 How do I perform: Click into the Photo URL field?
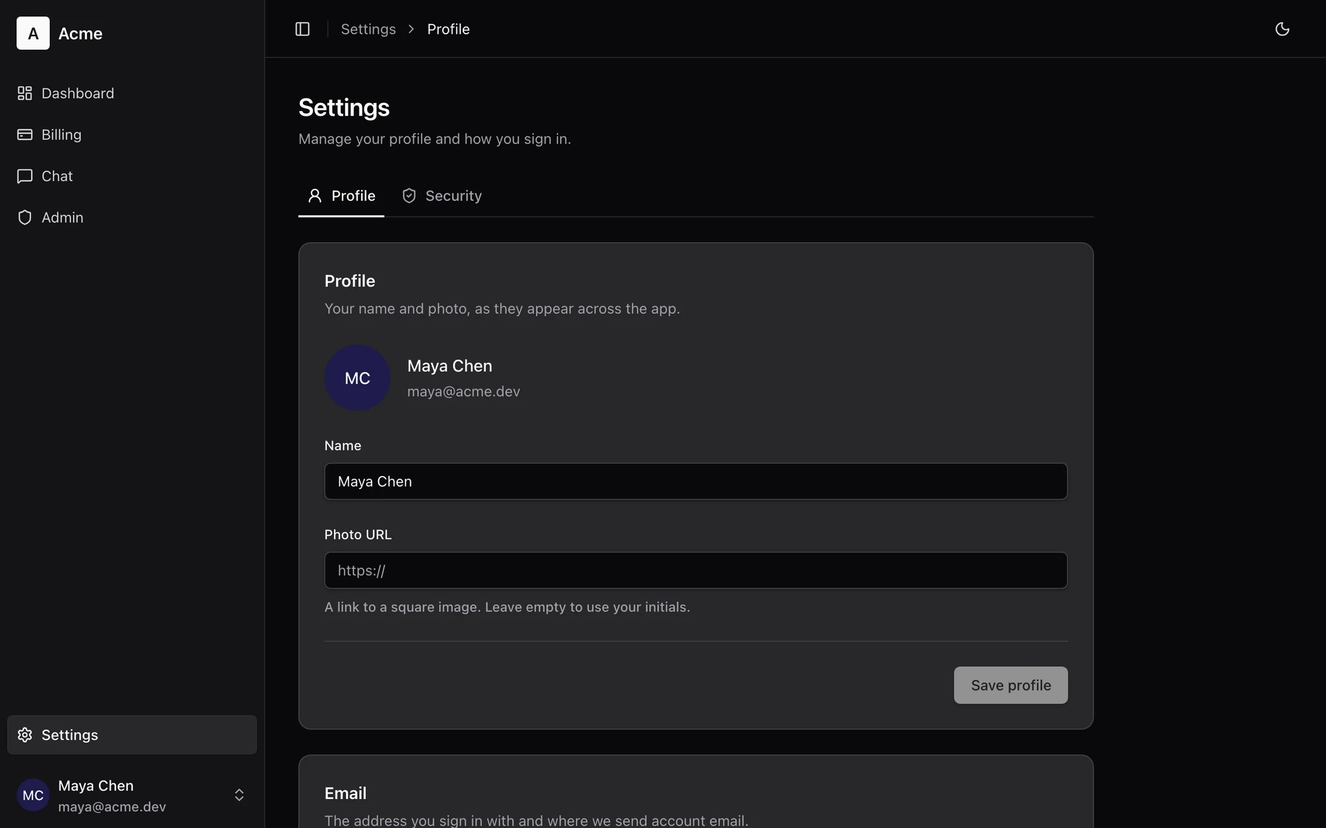tap(695, 571)
